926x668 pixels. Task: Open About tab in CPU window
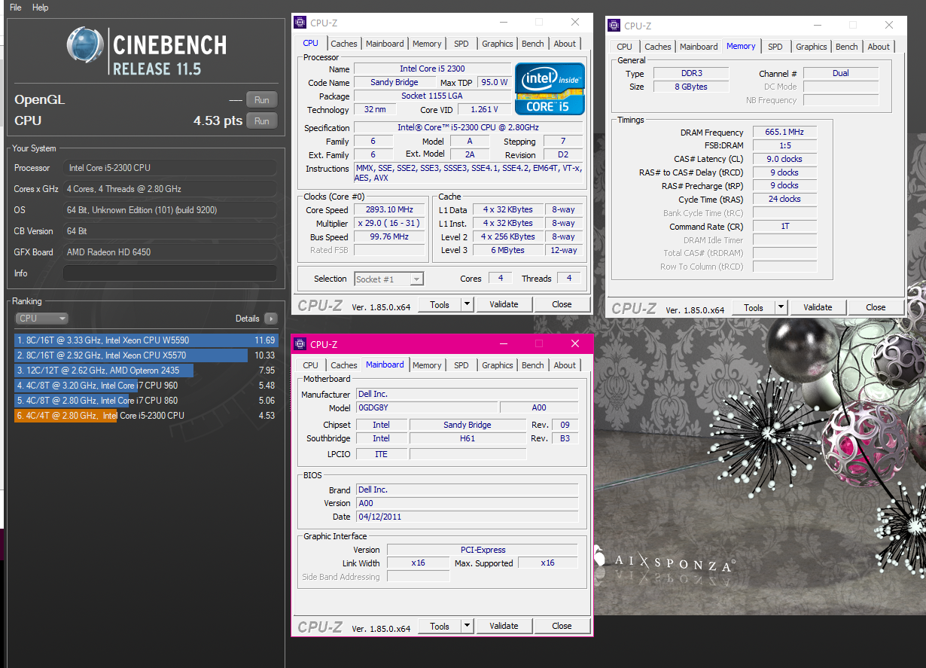(565, 44)
